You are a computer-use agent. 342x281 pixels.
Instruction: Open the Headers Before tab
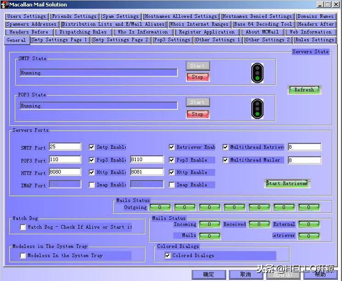[x=29, y=32]
